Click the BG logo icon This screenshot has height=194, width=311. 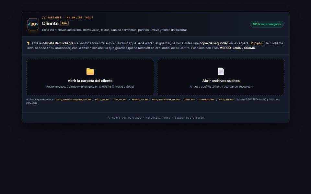click(x=33, y=24)
